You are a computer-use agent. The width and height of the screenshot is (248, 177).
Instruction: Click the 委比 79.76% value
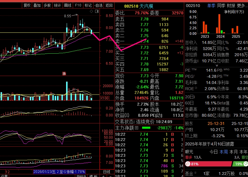[x=142, y=13]
